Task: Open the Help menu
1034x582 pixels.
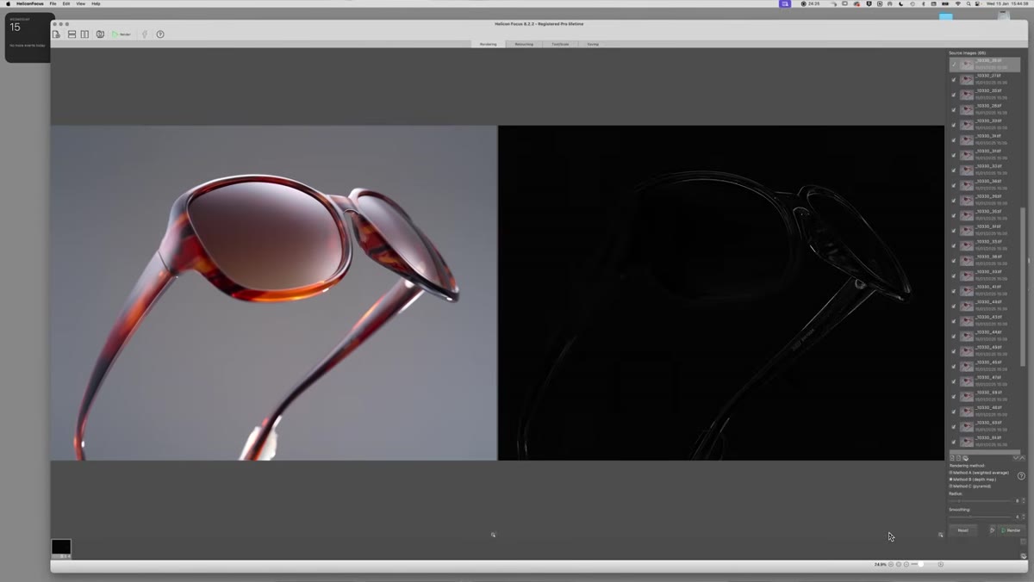Action: (x=96, y=3)
